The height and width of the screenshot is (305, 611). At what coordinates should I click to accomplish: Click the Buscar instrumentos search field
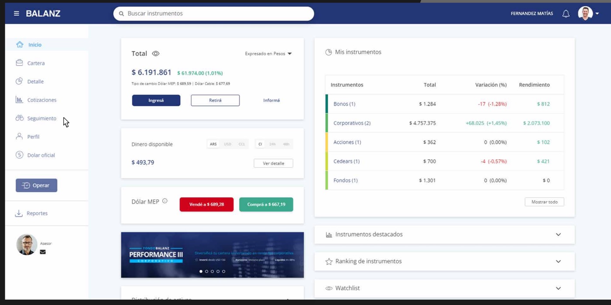[x=213, y=14]
